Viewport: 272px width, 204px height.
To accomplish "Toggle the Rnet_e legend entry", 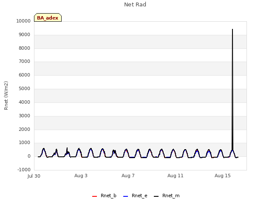I will coord(135,195).
